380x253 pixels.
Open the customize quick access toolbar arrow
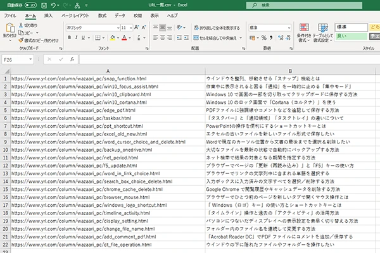coord(87,5)
